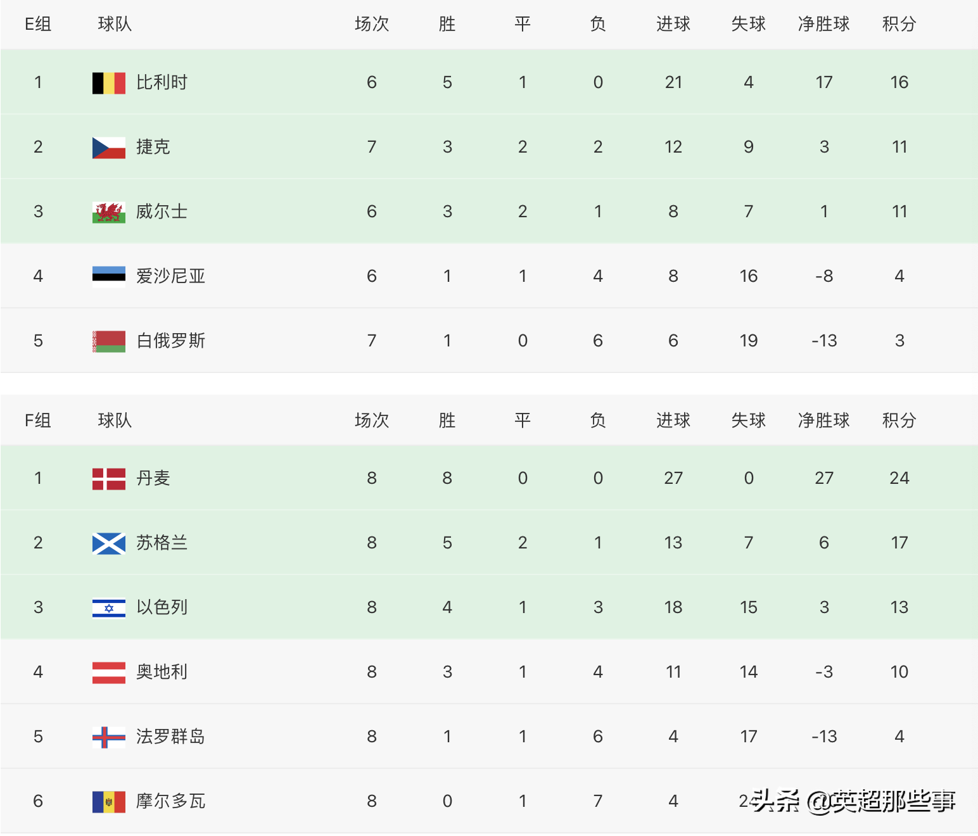Select the 丹麦 row points value 24
The width and height of the screenshot is (978, 836).
click(899, 478)
